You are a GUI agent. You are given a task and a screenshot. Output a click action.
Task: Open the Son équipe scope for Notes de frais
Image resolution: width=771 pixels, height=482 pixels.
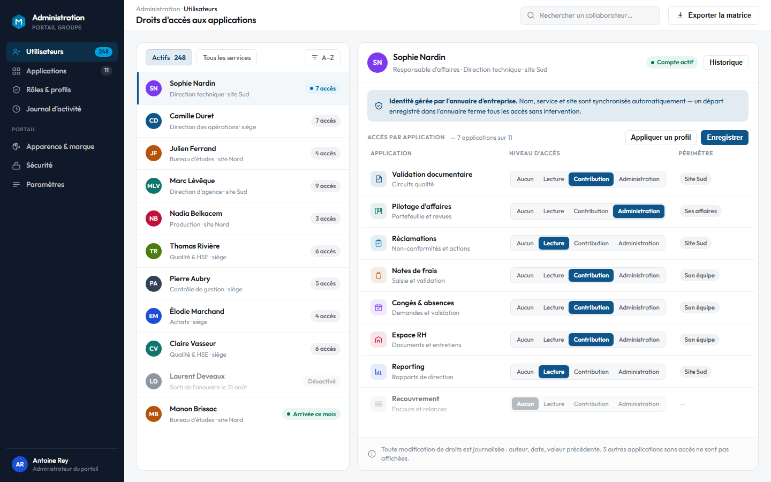tap(699, 275)
